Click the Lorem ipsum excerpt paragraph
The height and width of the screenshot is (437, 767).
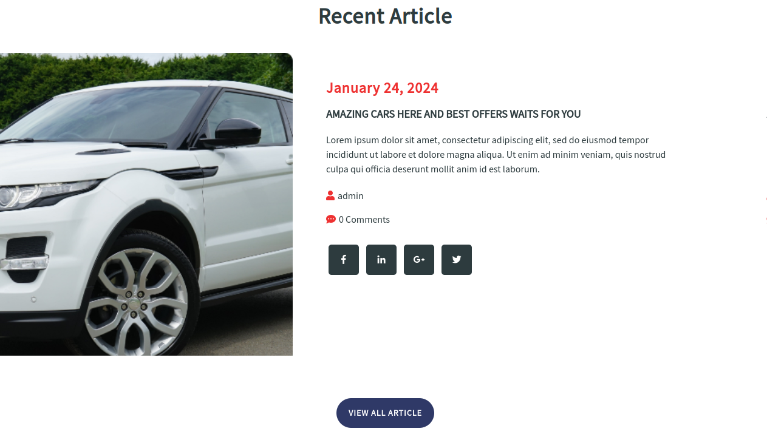pyautogui.click(x=496, y=154)
